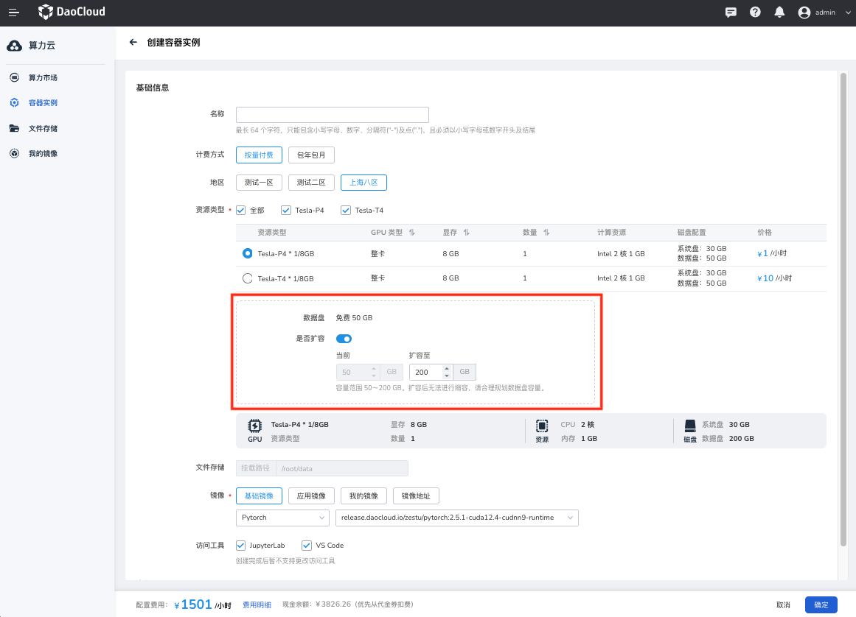Uncheck the JupyterLab access tool
This screenshot has width=856, height=617.
pyautogui.click(x=240, y=546)
